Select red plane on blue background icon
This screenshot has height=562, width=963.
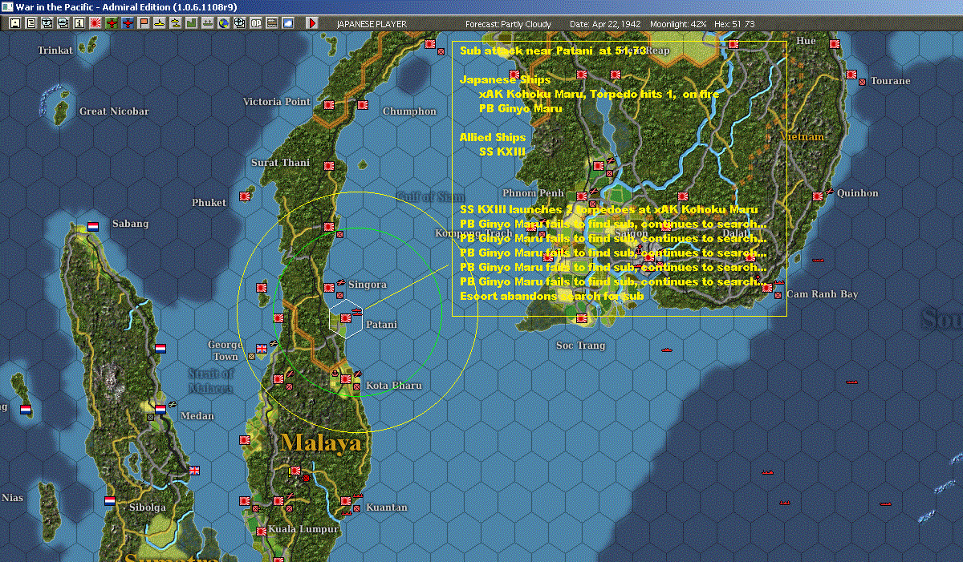pyautogui.click(x=127, y=23)
